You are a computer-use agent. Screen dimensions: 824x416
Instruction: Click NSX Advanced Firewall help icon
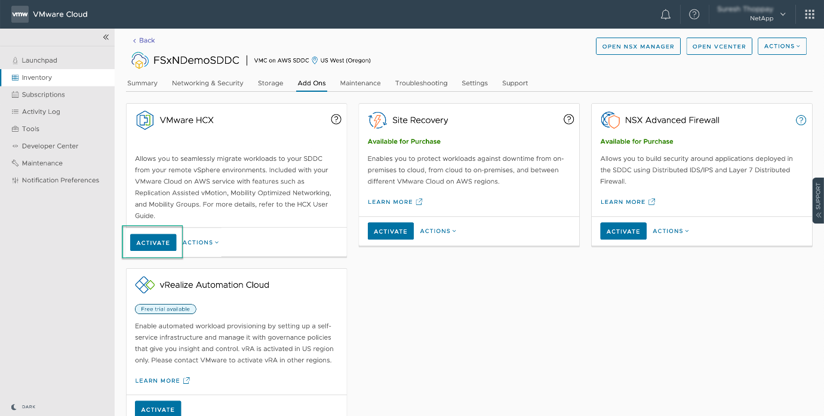coord(801,120)
